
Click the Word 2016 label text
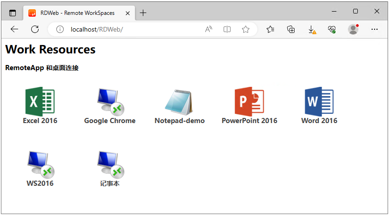point(319,121)
